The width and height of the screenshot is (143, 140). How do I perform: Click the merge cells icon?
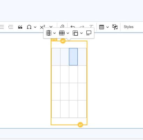(x=75, y=33)
